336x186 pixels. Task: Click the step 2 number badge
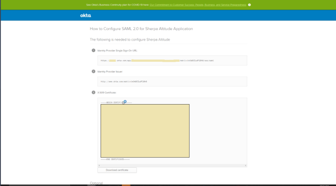[93, 71]
